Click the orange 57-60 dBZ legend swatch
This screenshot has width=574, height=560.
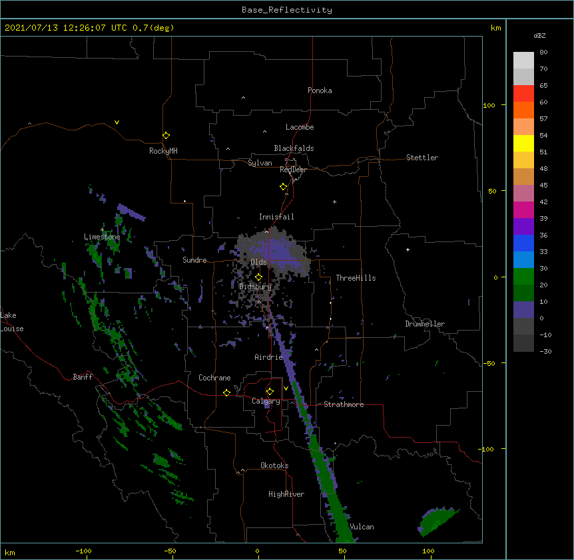coord(523,110)
